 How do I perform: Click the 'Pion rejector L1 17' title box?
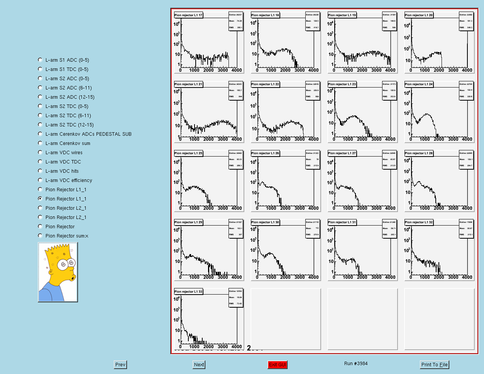(188, 15)
